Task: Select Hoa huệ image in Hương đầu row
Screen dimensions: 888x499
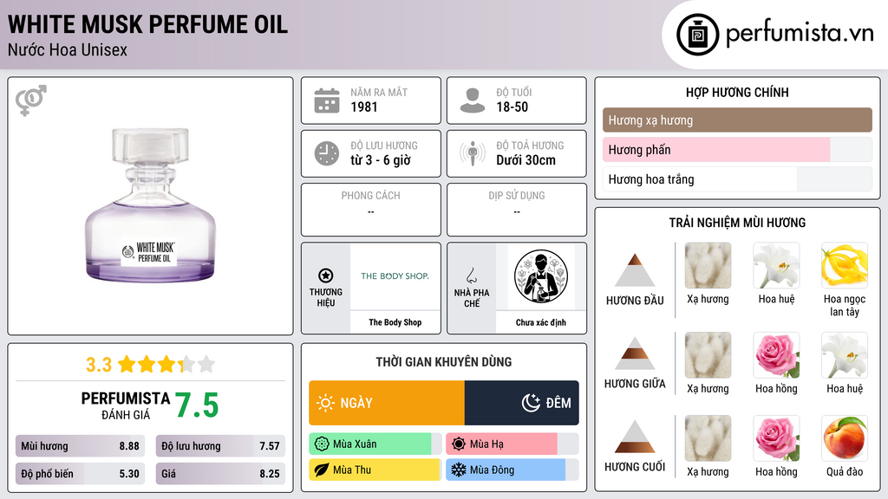Action: (776, 265)
